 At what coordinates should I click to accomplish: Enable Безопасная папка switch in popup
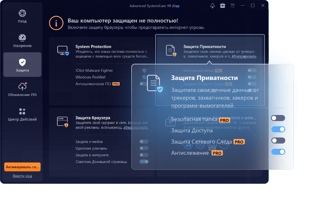278,118
